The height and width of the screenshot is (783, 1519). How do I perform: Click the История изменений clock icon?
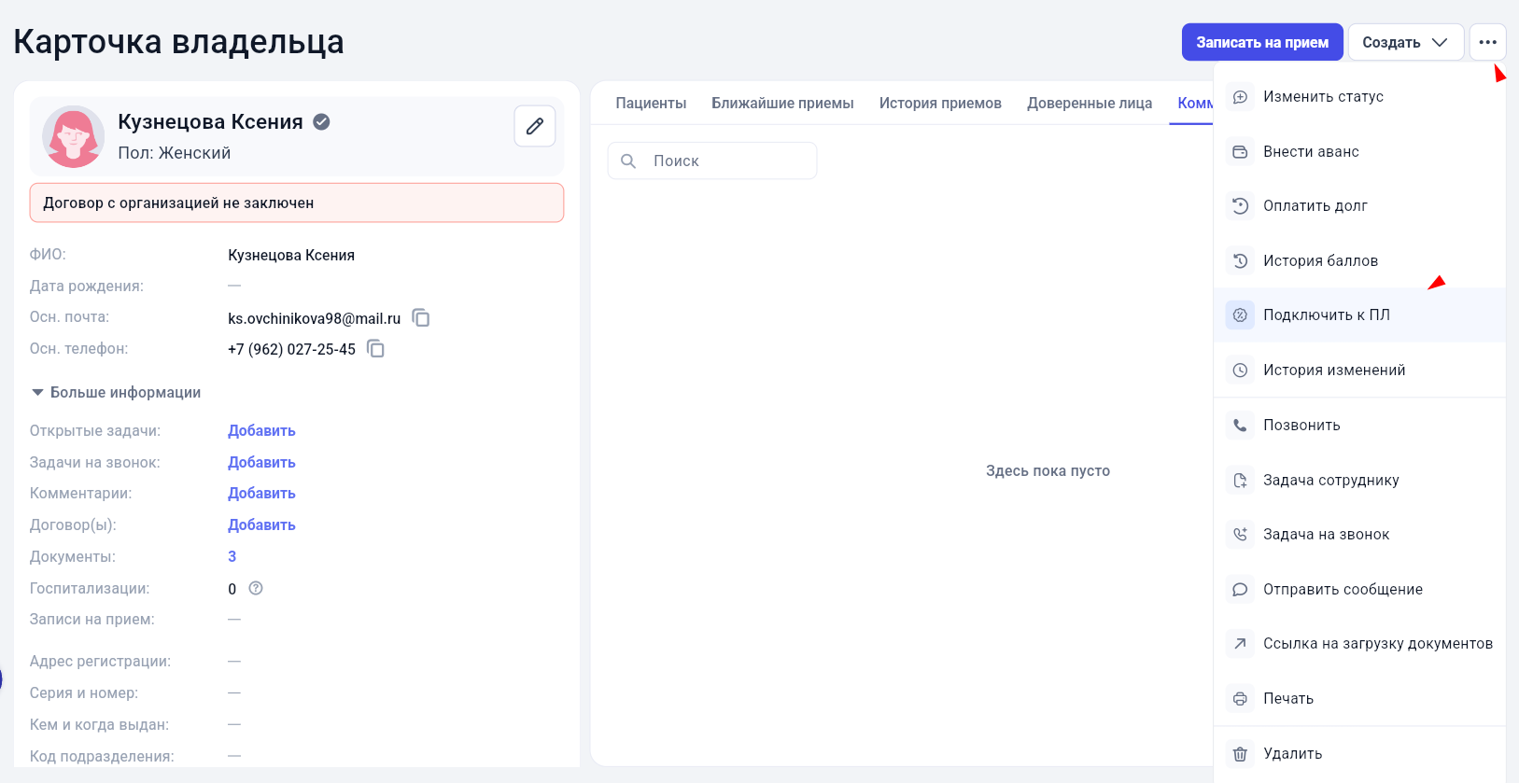1240,371
